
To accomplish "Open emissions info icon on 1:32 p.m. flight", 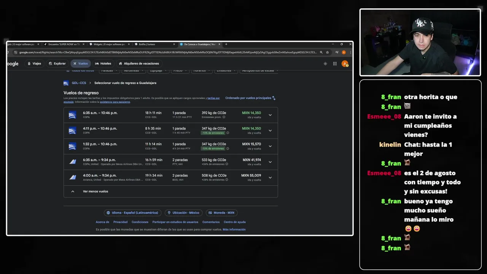I will pyautogui.click(x=228, y=148).
